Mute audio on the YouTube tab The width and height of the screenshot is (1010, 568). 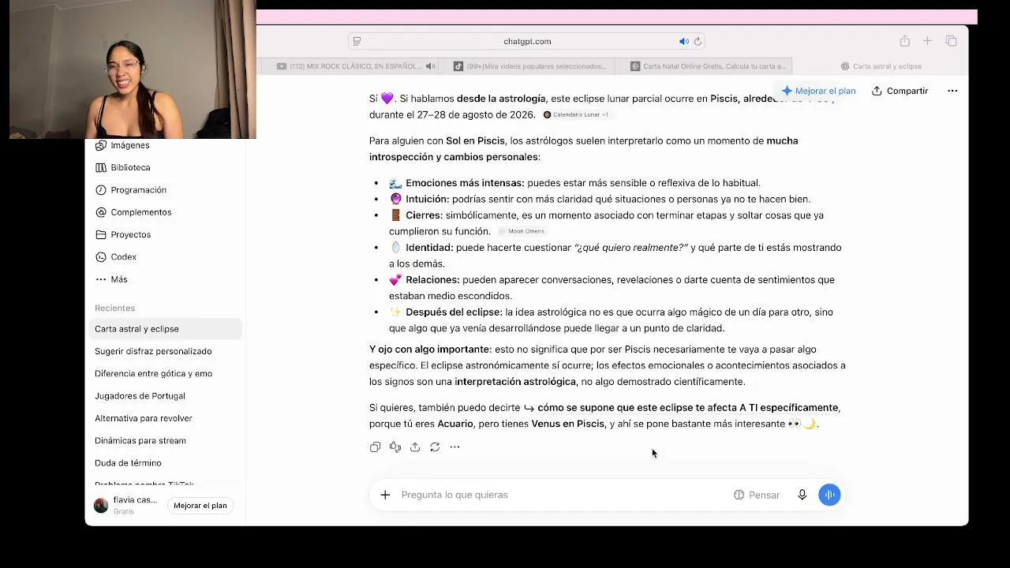coord(430,66)
